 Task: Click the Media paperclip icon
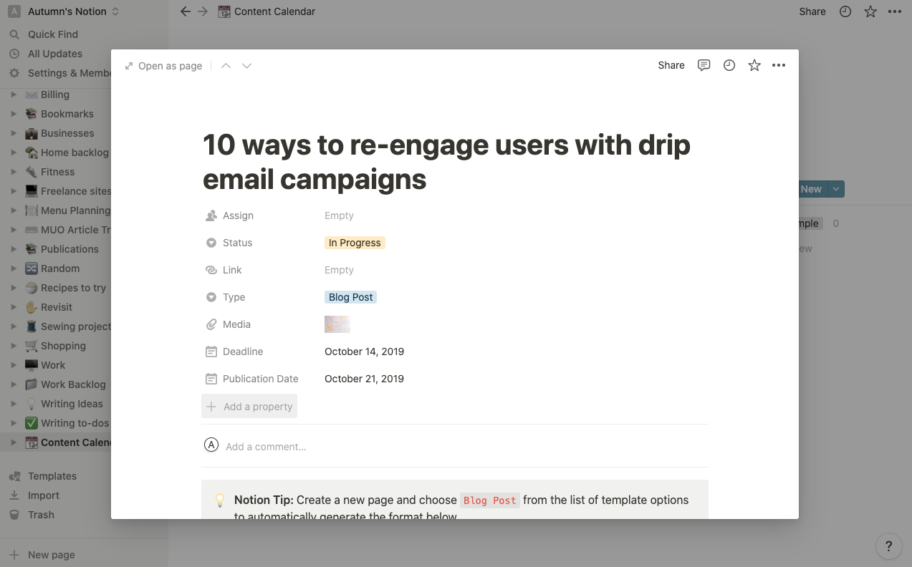pos(211,324)
